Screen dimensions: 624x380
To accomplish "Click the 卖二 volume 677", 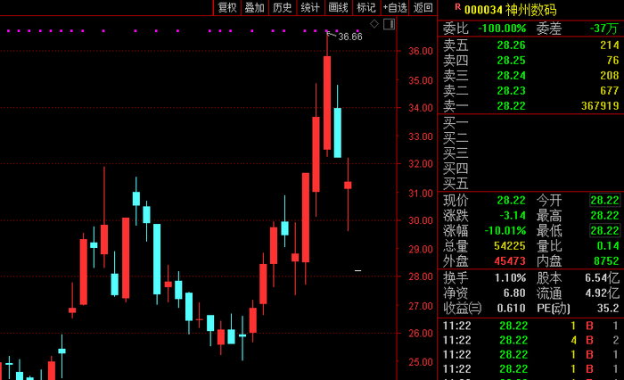I will click(610, 90).
